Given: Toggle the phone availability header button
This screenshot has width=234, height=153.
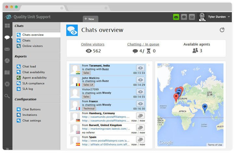Looking at the screenshot, I should coord(192,17).
